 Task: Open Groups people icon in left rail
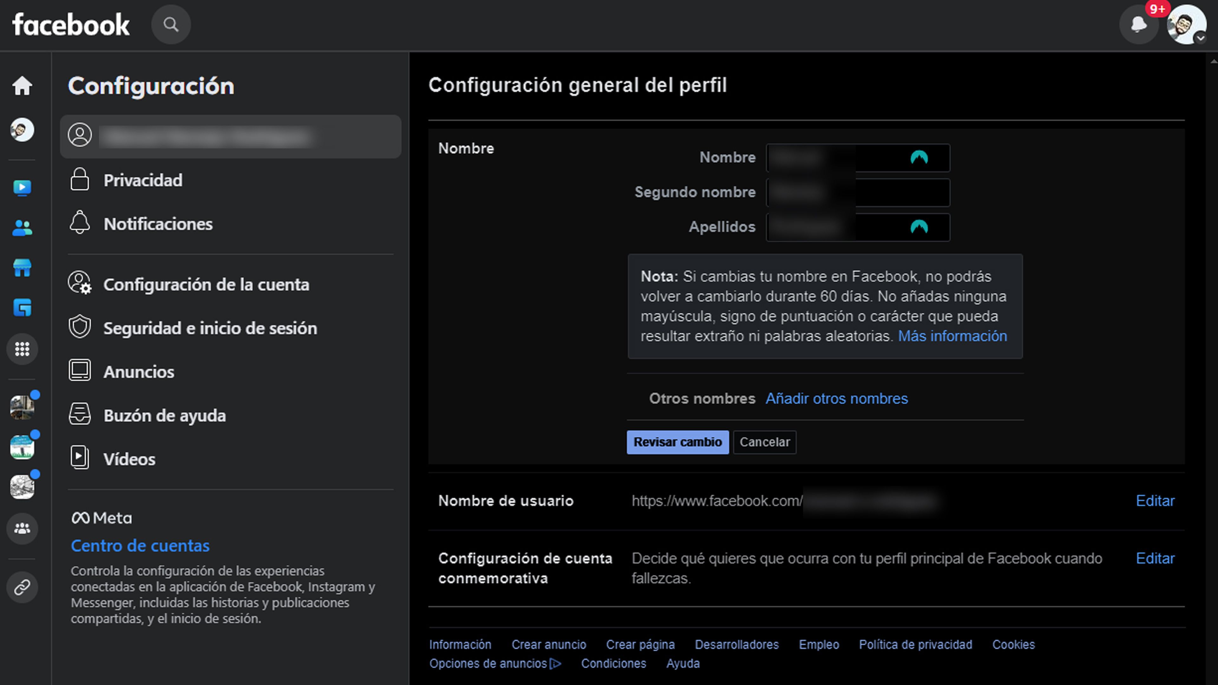(x=22, y=529)
